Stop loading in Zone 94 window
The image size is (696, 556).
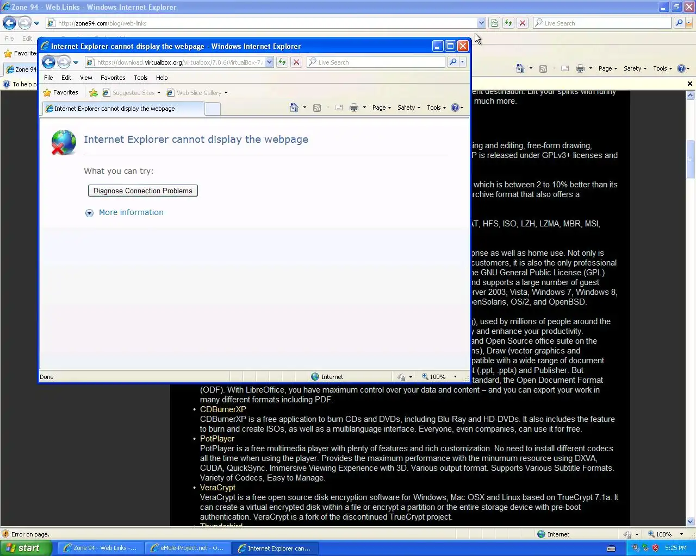pos(523,23)
